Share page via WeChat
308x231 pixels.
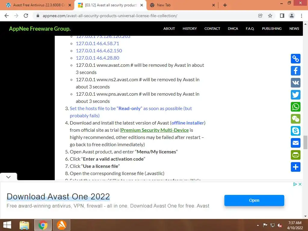(295, 119)
